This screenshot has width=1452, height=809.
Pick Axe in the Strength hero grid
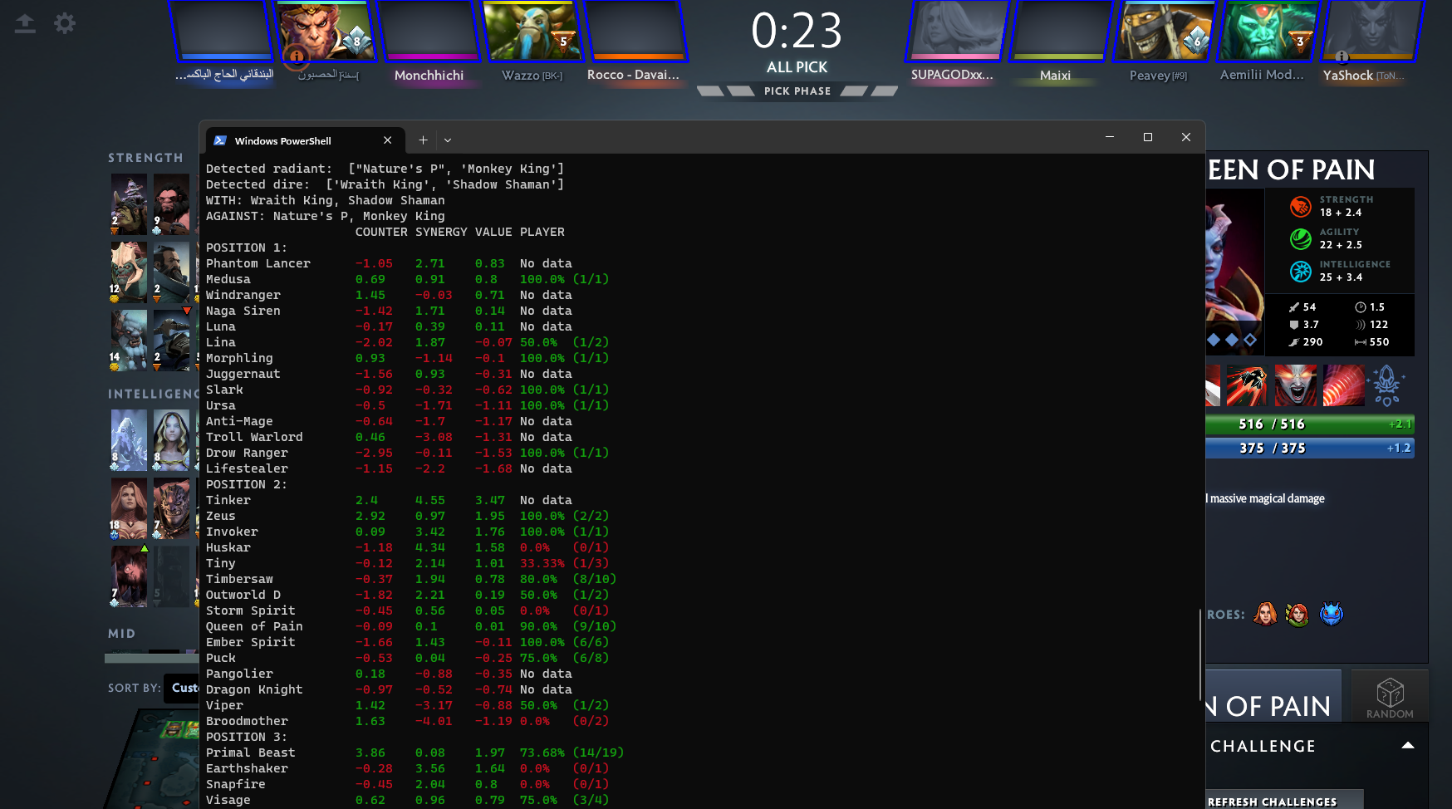tap(171, 204)
